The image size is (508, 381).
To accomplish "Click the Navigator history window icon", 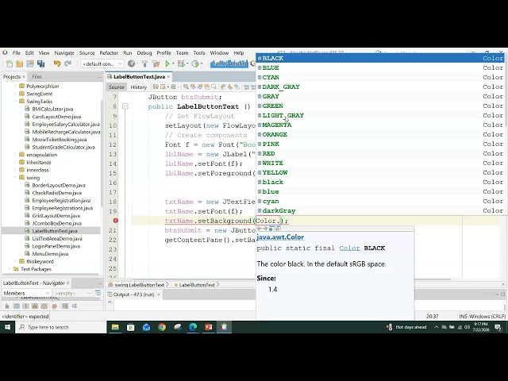I will tap(98, 293).
